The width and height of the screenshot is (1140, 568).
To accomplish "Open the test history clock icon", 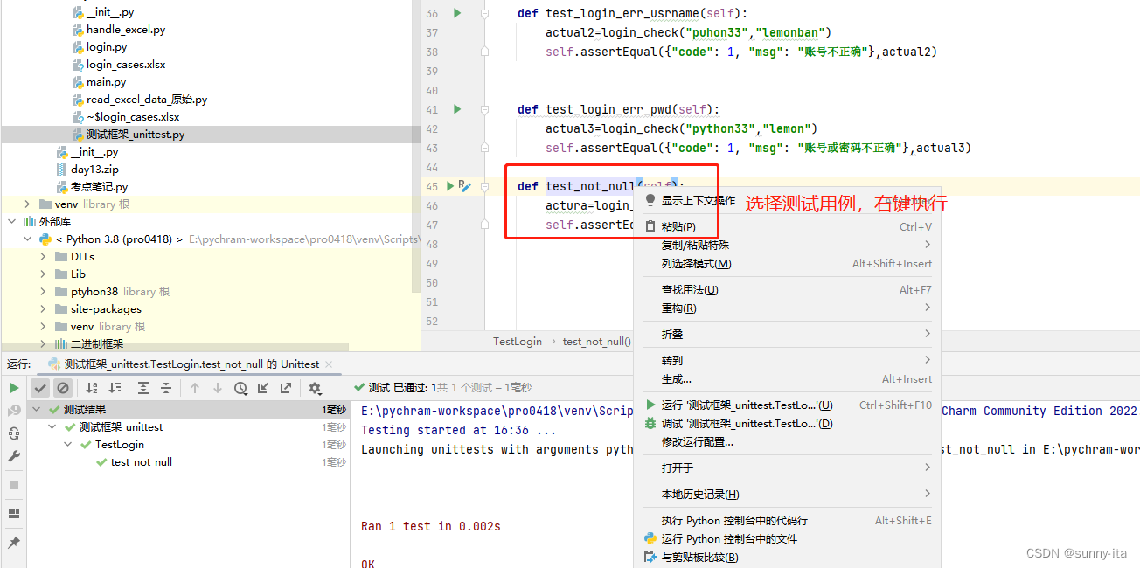I will (240, 387).
